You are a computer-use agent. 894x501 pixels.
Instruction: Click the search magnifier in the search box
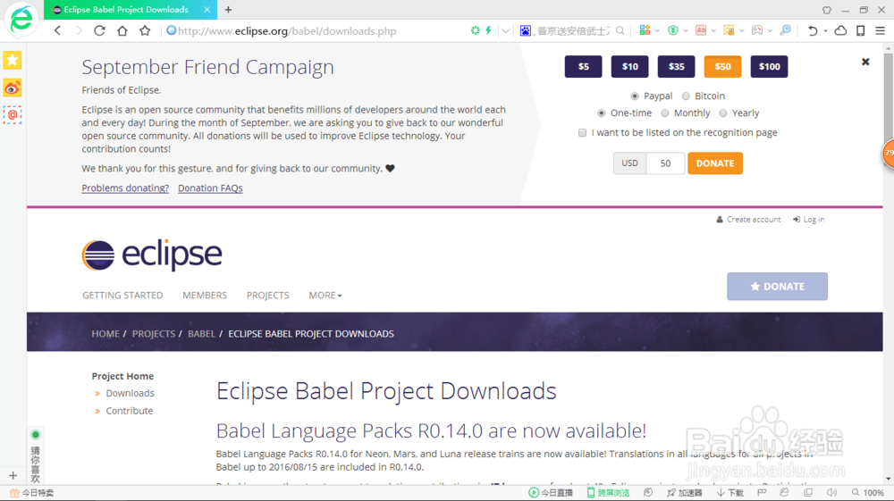coord(620,30)
